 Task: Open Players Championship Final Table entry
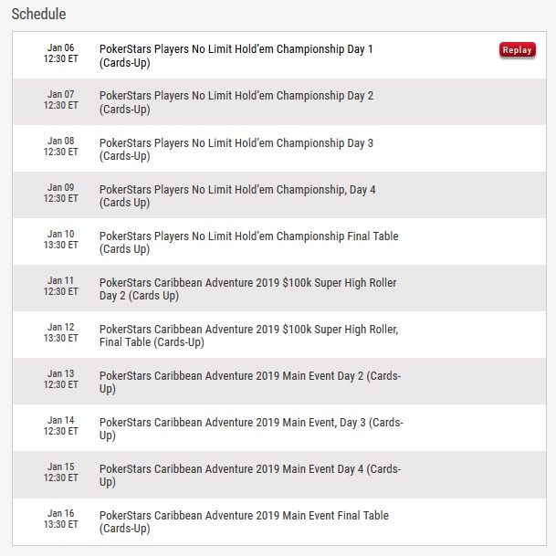click(x=249, y=242)
